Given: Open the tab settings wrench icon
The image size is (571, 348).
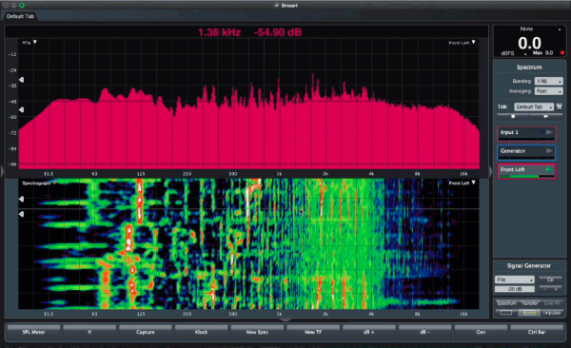Looking at the screenshot, I should pos(559,106).
